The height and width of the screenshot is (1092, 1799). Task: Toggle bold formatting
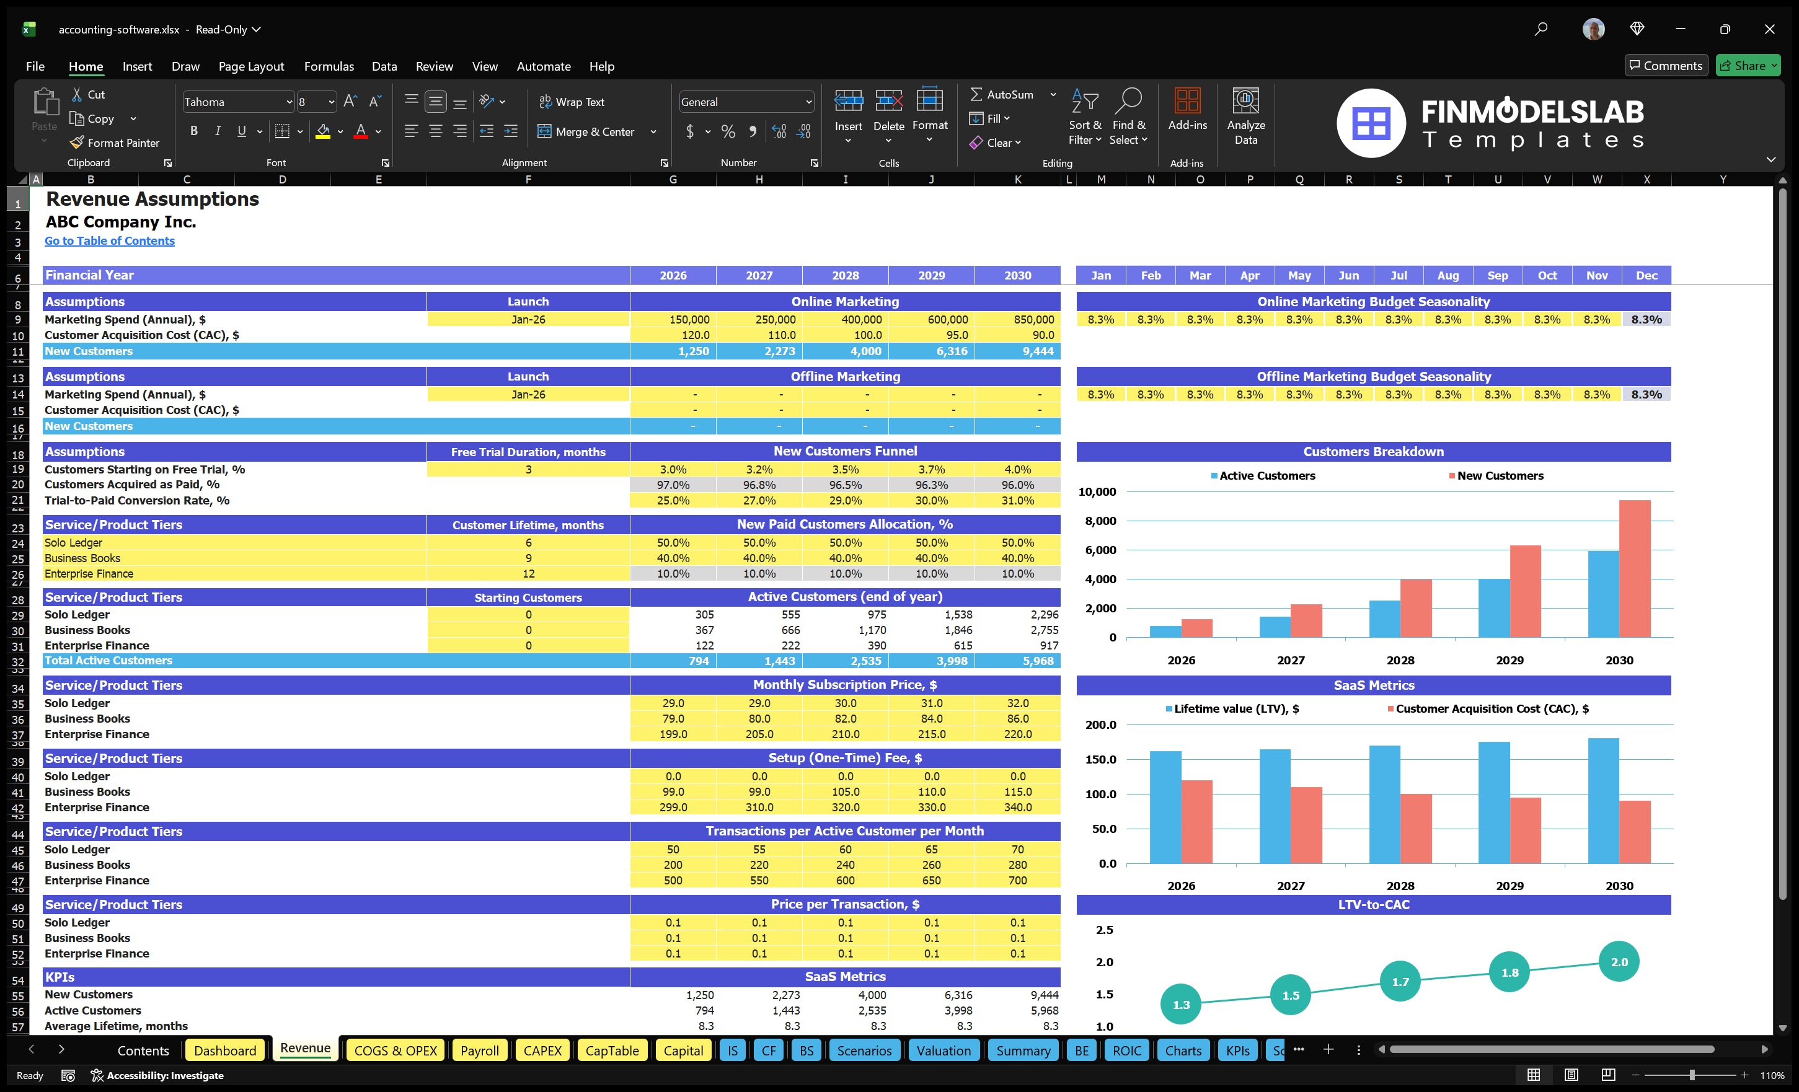point(193,131)
